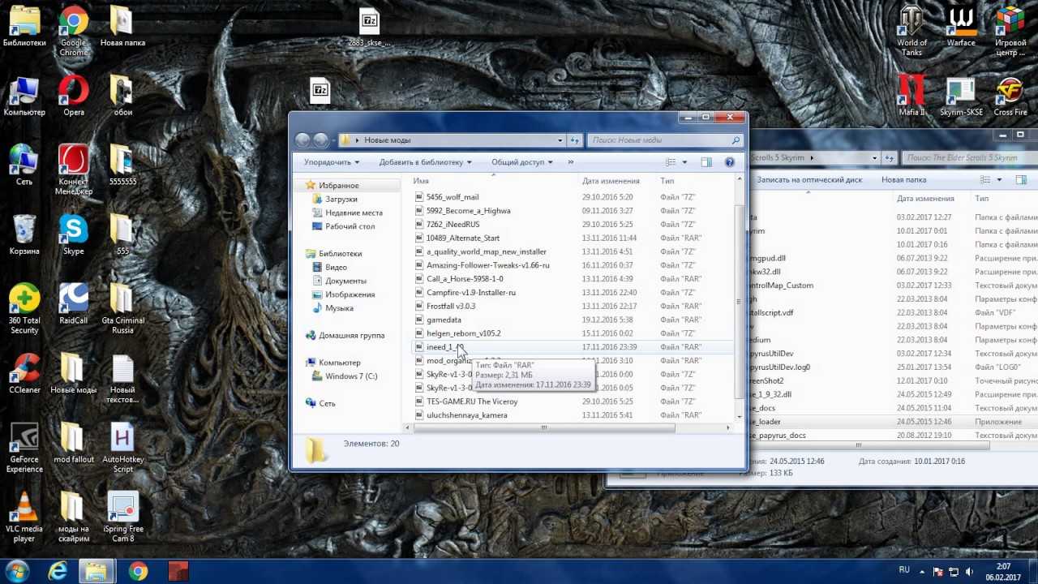Open the Mafia II shortcut
This screenshot has width=1038, height=584.
pyautogui.click(x=912, y=96)
